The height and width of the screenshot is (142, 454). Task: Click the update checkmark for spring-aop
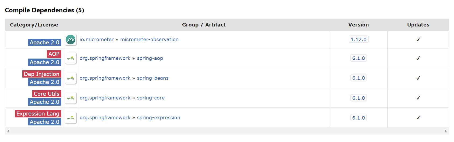pyautogui.click(x=418, y=58)
